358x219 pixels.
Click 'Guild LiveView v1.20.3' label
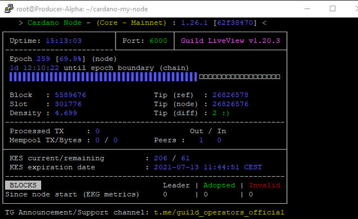(x=231, y=41)
